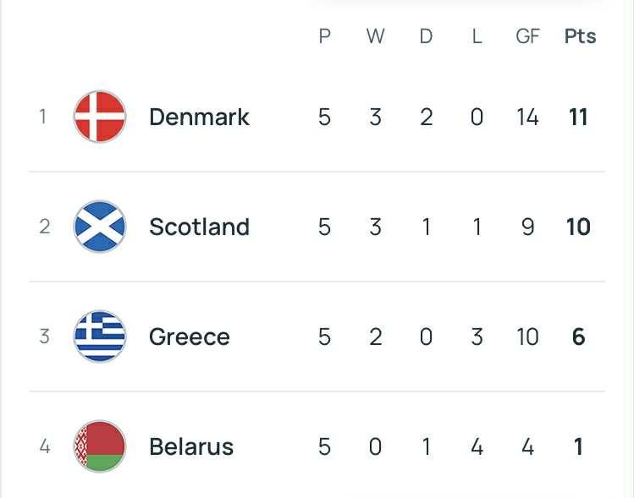Click Scotland's 10 points value

click(x=578, y=227)
